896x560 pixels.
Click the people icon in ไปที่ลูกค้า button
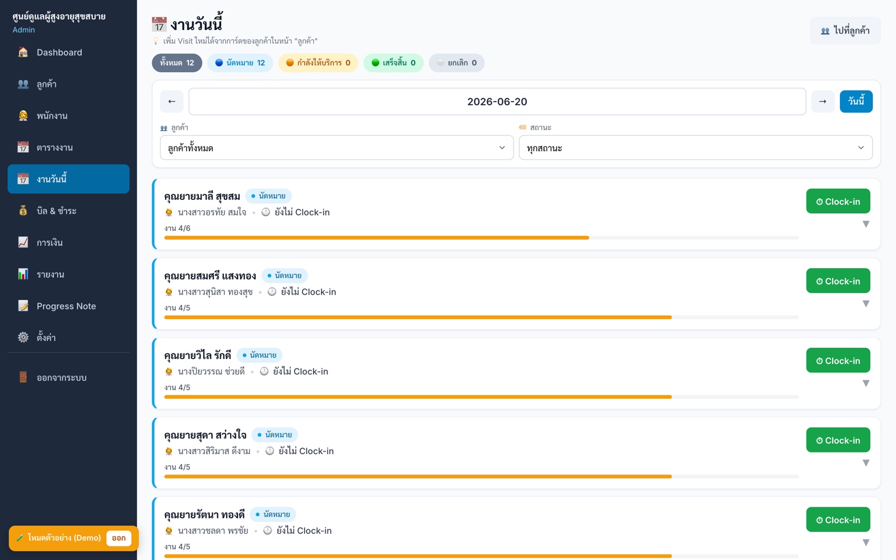[825, 31]
